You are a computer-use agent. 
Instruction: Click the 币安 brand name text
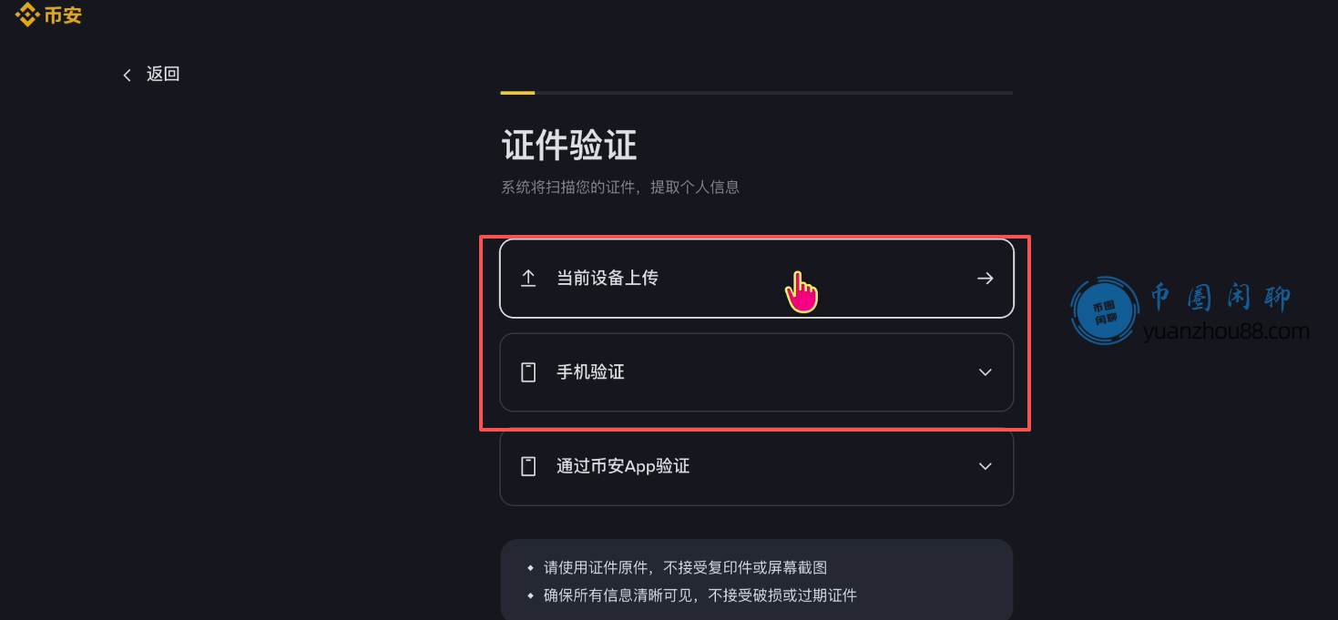pyautogui.click(x=63, y=15)
